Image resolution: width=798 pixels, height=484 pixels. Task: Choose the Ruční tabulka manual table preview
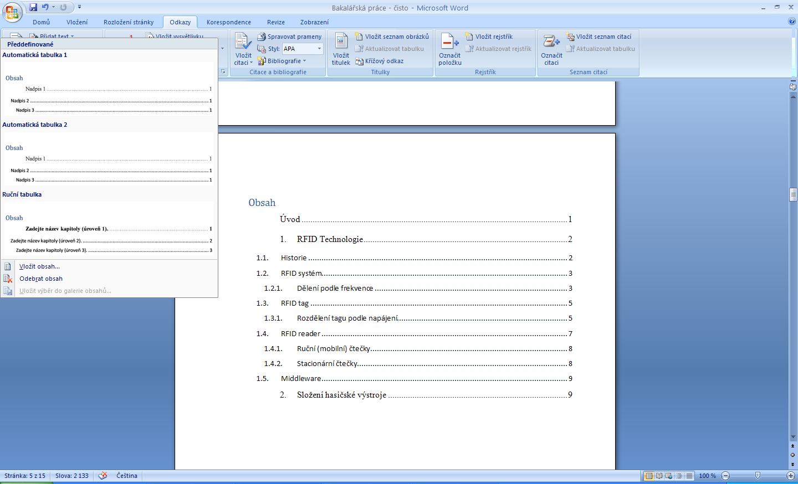click(x=109, y=228)
